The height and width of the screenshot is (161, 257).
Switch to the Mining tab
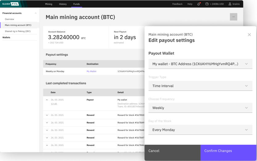click(49, 4)
